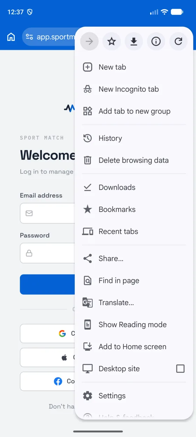Image resolution: width=196 pixels, height=437 pixels.
Task: Select Add tab to new group
Action: (x=134, y=111)
